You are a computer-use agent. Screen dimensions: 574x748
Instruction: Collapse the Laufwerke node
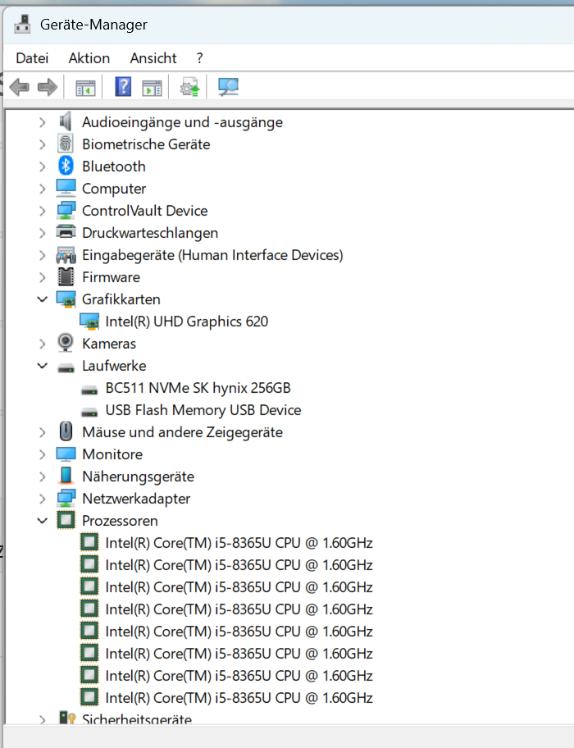[43, 366]
